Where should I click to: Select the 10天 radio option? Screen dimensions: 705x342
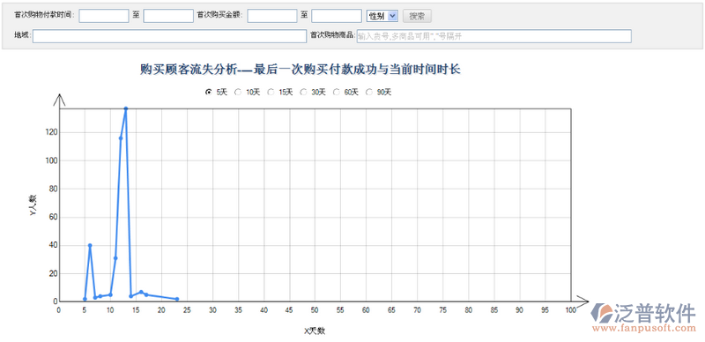click(x=238, y=93)
